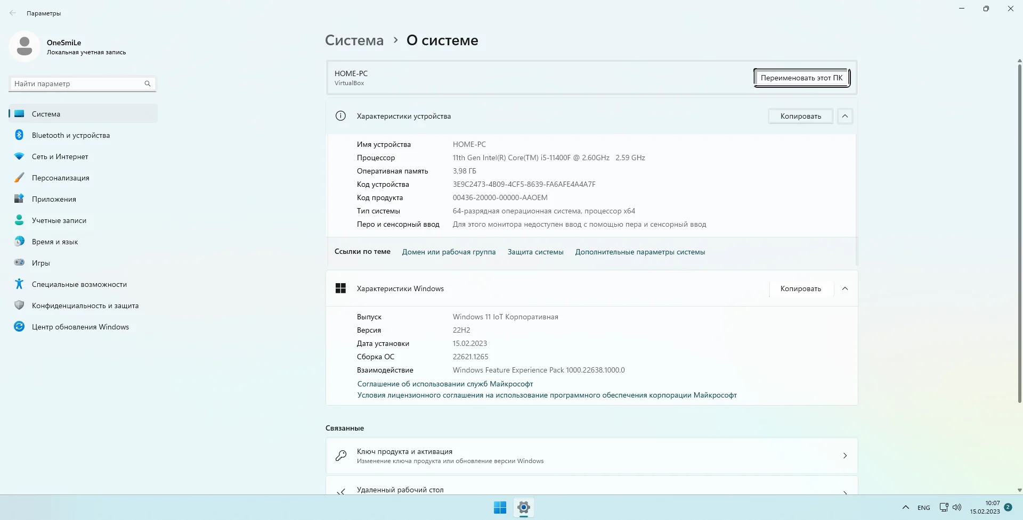Image resolution: width=1023 pixels, height=520 pixels.
Task: Go to Игры settings
Action: (83, 263)
